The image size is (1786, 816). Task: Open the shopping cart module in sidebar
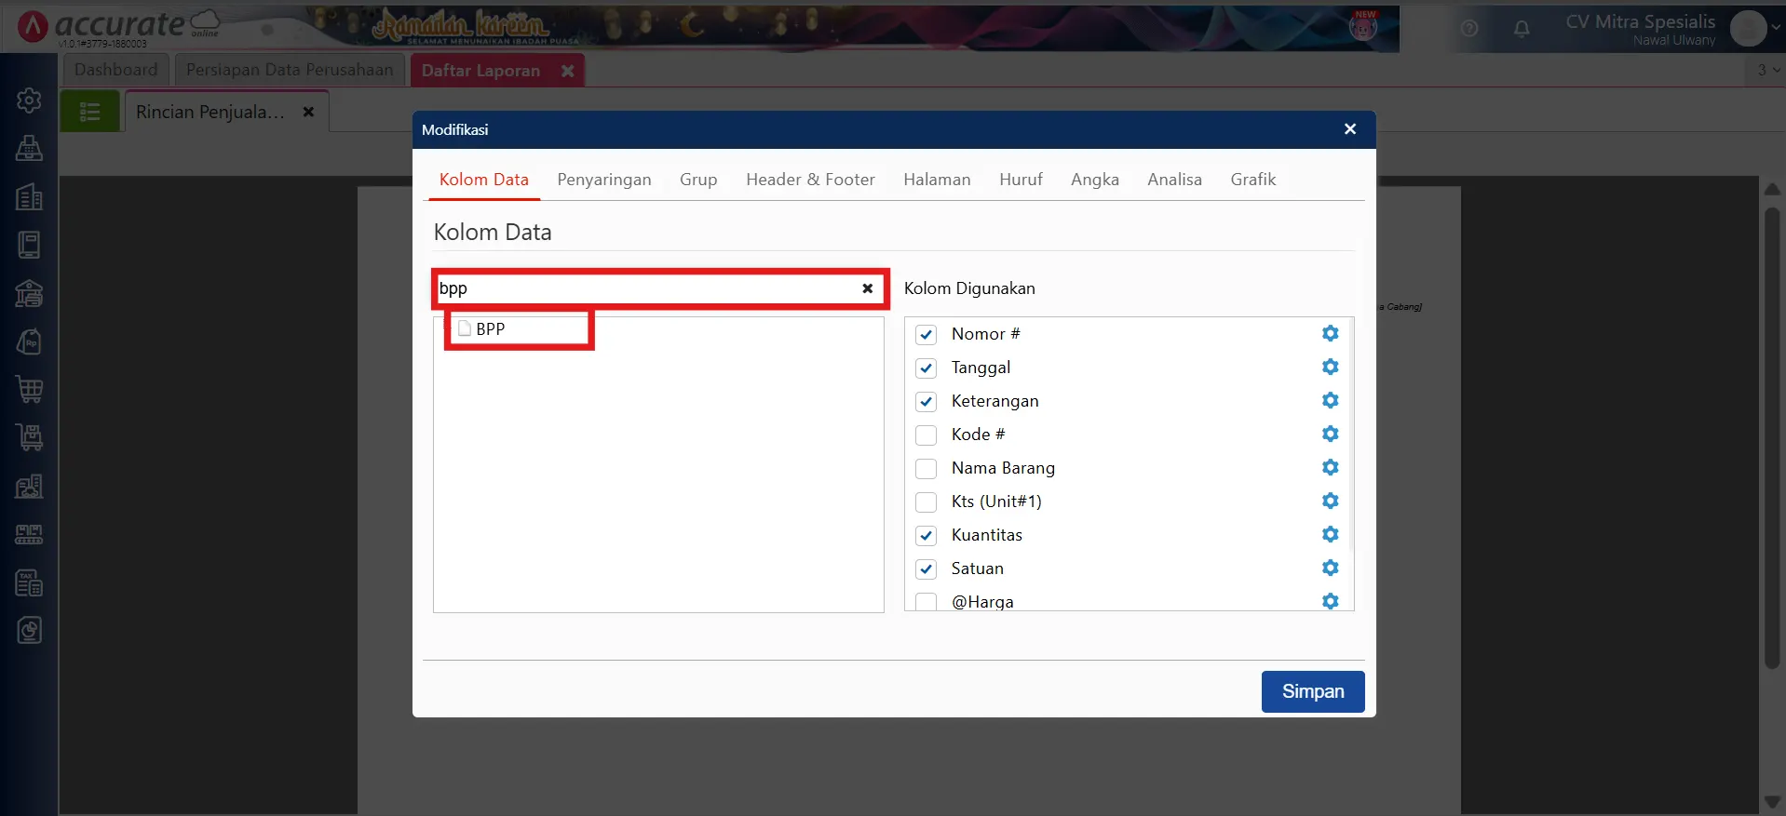click(29, 389)
